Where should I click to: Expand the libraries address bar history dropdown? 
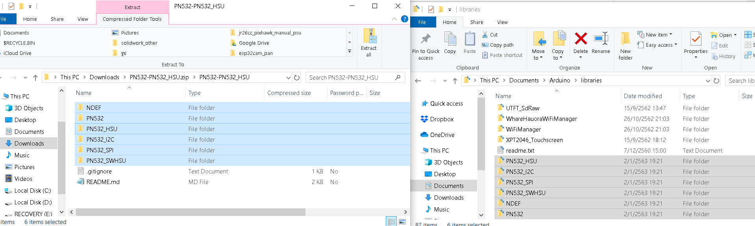point(708,81)
